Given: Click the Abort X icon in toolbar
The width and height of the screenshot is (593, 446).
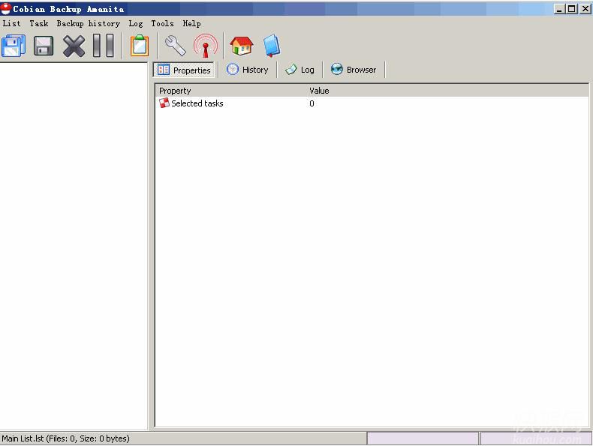Looking at the screenshot, I should point(74,46).
